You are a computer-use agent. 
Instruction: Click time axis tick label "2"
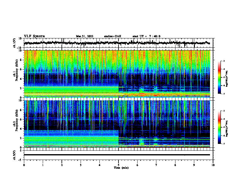(x=62, y=165)
